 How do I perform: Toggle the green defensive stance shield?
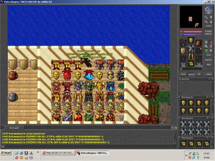[x=206, y=51]
